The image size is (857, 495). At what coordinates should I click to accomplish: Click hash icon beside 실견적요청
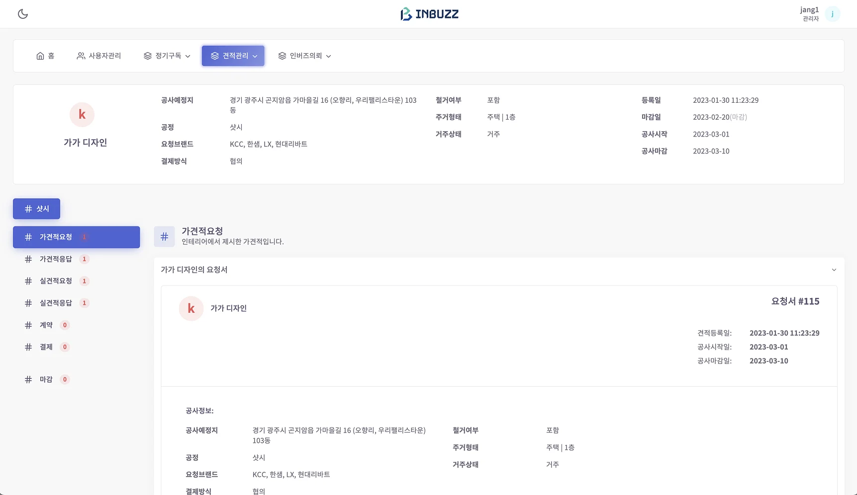(28, 281)
